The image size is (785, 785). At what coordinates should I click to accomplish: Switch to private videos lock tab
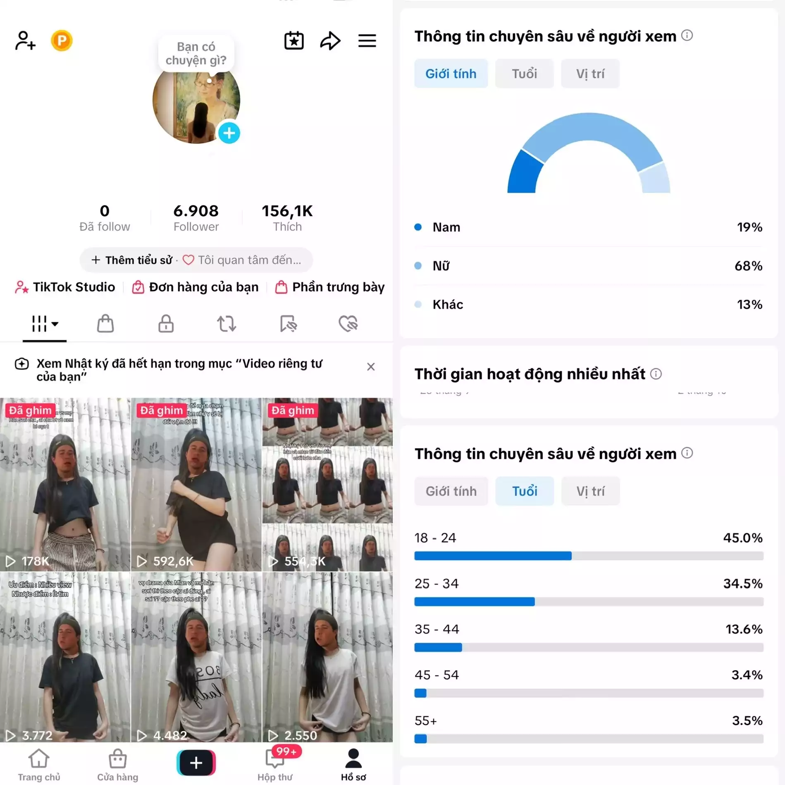point(166,324)
